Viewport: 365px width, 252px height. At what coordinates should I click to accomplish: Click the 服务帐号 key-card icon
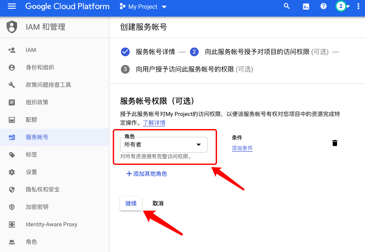pyautogui.click(x=12, y=137)
